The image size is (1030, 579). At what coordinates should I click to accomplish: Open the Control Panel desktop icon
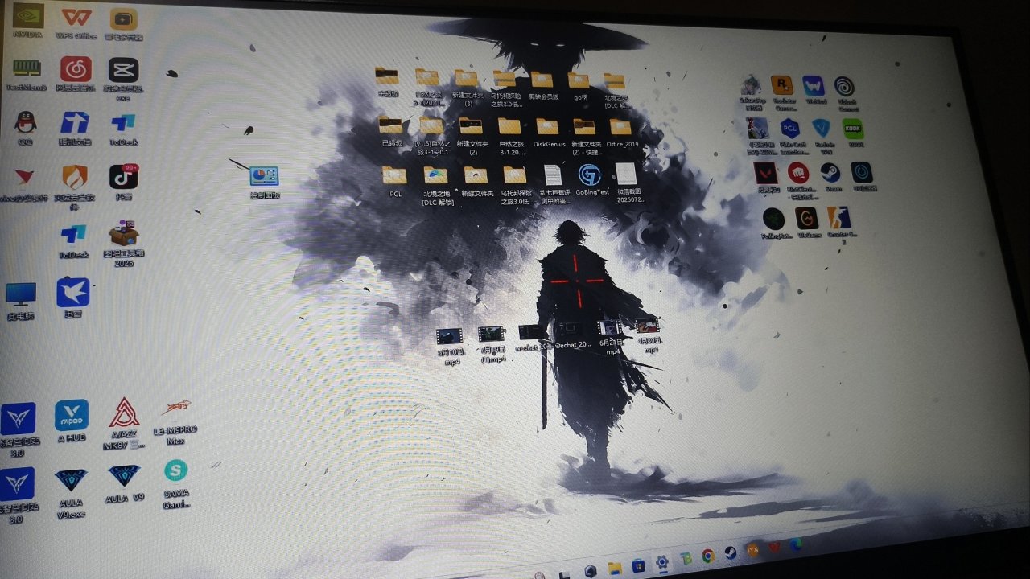pos(264,176)
